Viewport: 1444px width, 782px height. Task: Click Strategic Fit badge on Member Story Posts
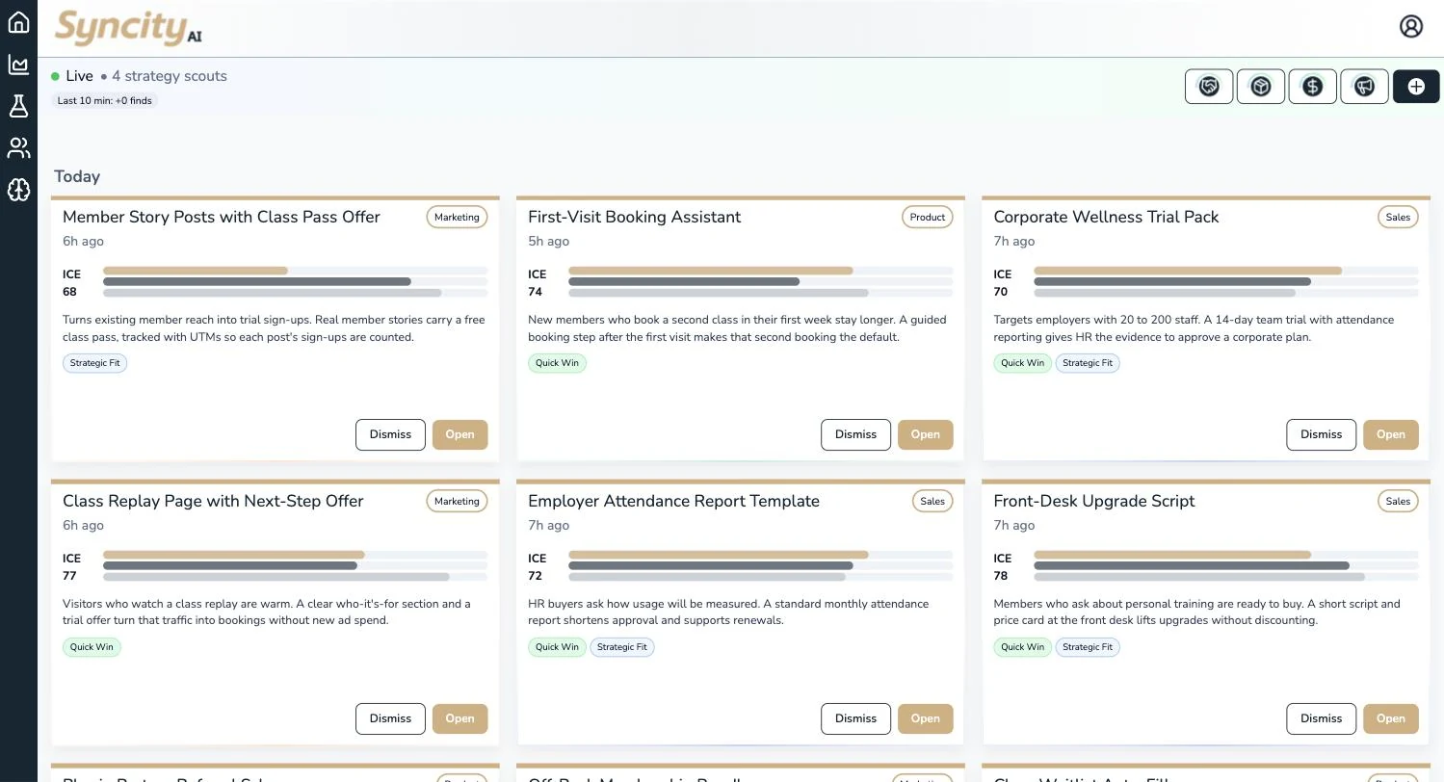[94, 363]
